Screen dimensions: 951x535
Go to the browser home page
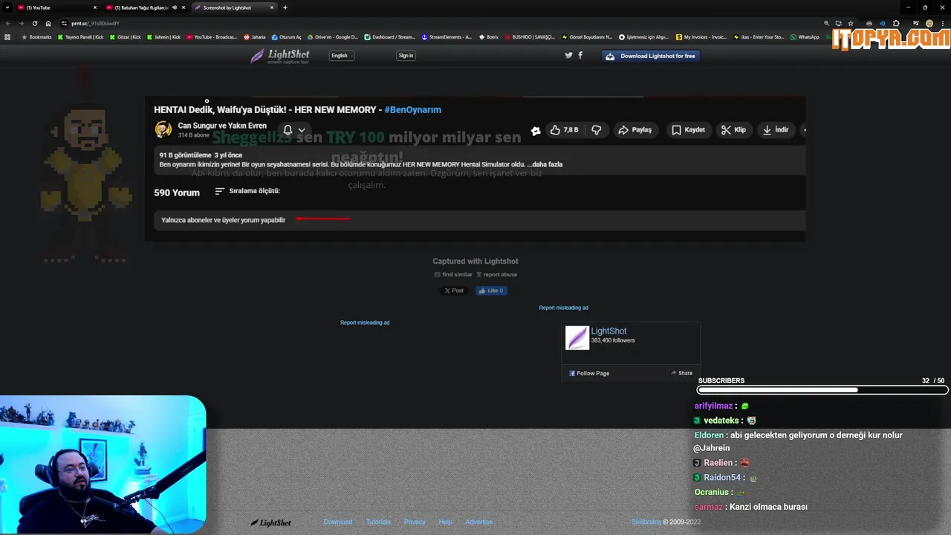[x=48, y=23]
